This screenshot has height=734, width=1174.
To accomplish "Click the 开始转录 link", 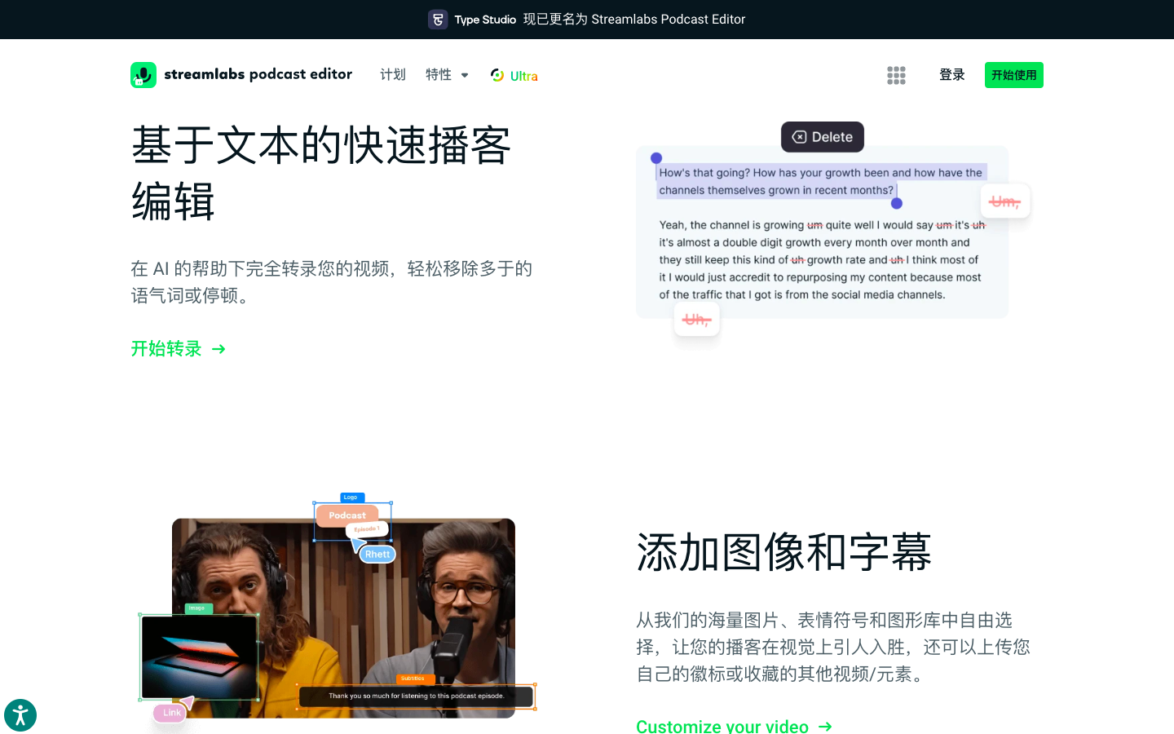I will (166, 349).
